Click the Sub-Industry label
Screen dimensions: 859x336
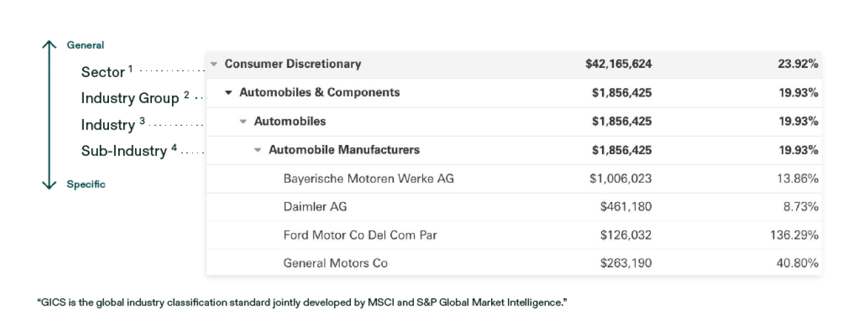click(124, 151)
